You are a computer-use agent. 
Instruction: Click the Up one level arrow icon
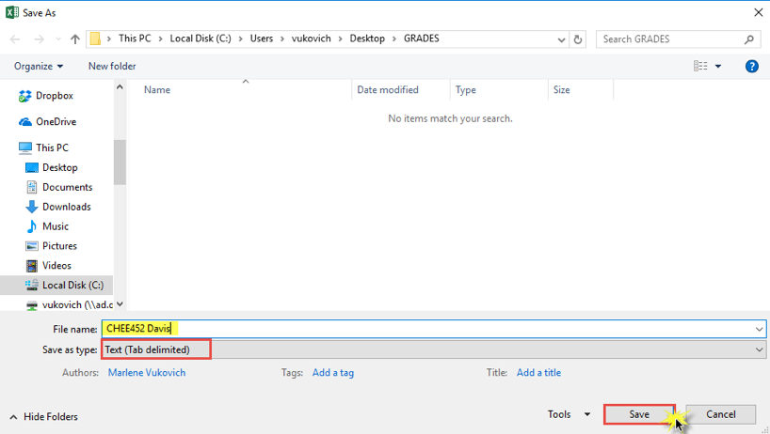point(75,39)
